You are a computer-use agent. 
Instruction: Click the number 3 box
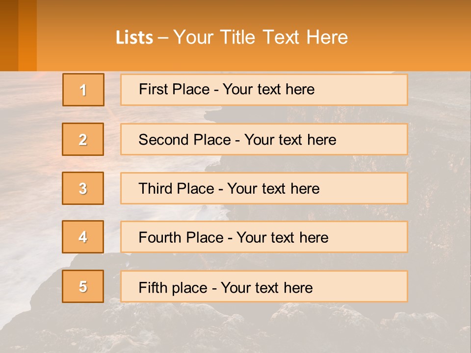point(83,188)
